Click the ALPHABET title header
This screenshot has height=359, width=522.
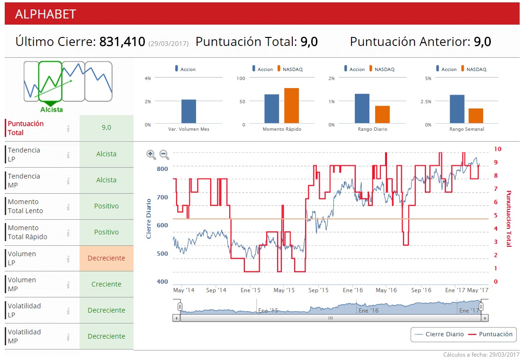click(45, 14)
